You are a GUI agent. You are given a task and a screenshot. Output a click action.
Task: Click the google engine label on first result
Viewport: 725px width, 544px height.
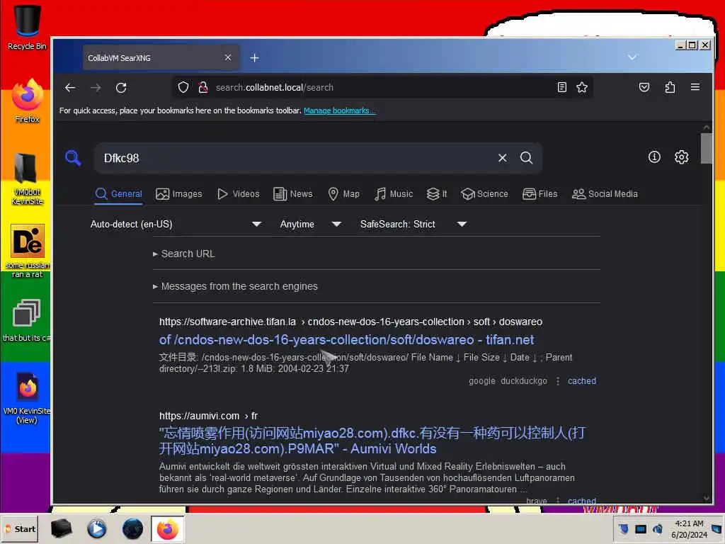(x=481, y=381)
